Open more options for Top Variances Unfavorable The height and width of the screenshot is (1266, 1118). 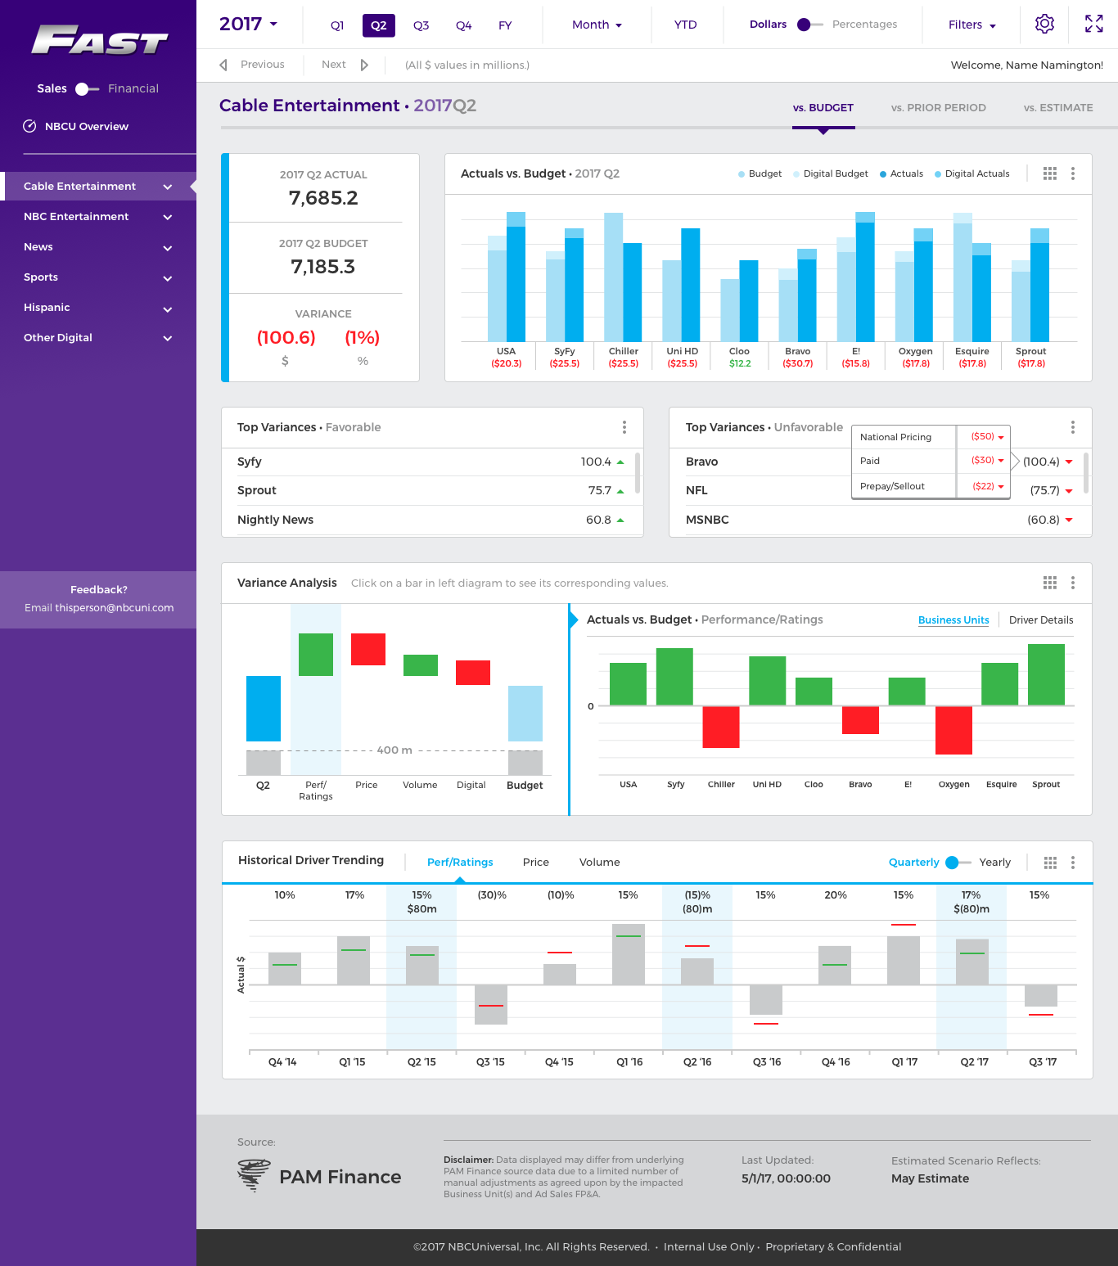[1073, 427]
